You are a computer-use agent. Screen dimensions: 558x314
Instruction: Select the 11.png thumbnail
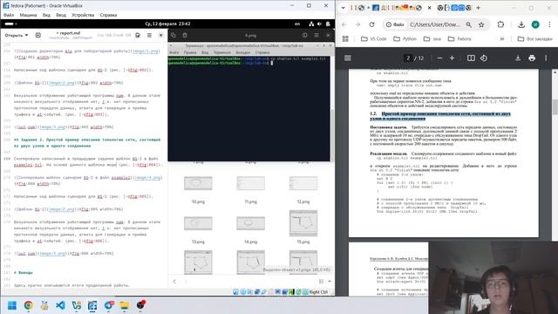click(251, 183)
